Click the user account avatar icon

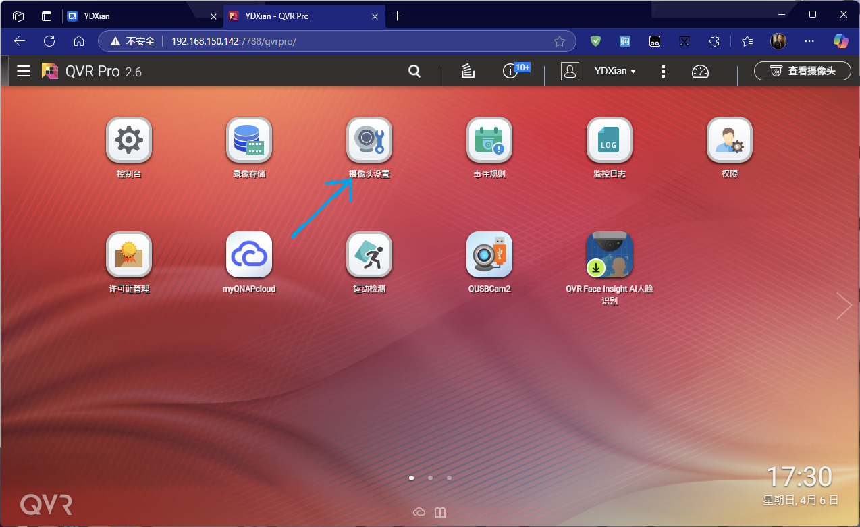click(570, 71)
